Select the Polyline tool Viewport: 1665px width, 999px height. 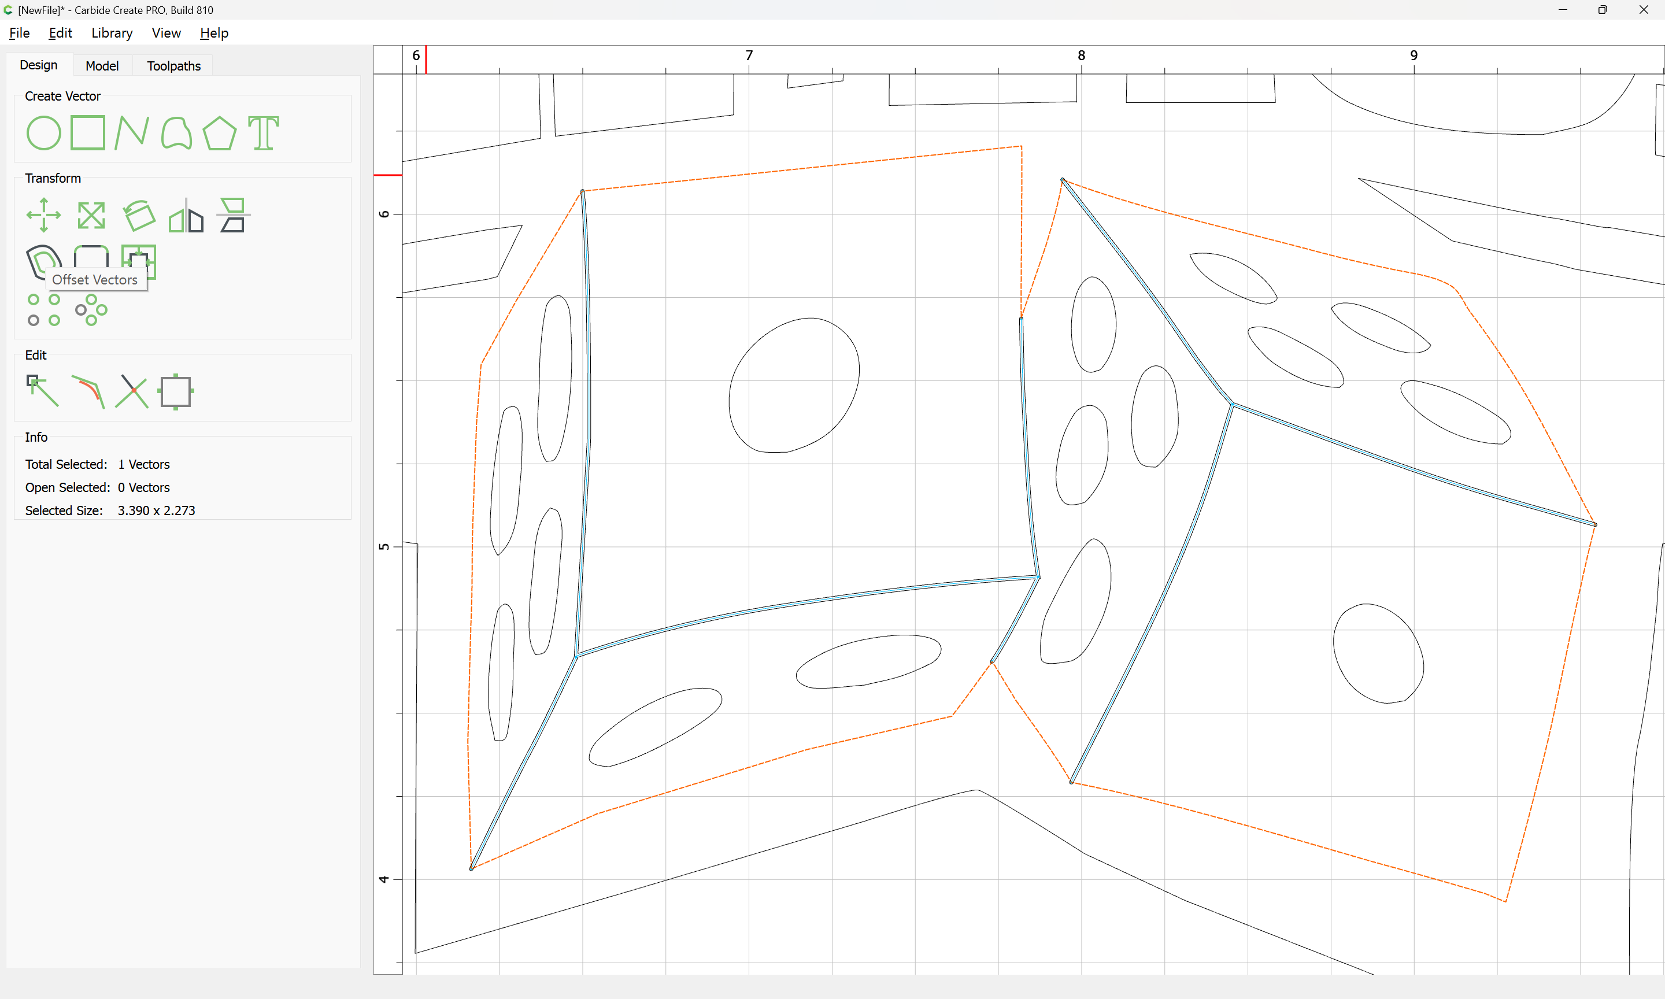click(x=132, y=132)
